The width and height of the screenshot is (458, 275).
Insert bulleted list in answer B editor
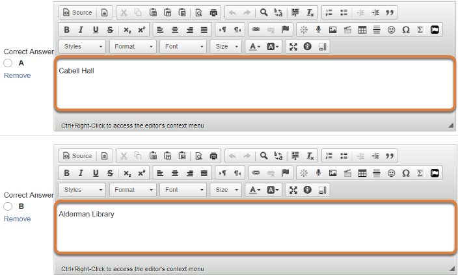(x=343, y=156)
